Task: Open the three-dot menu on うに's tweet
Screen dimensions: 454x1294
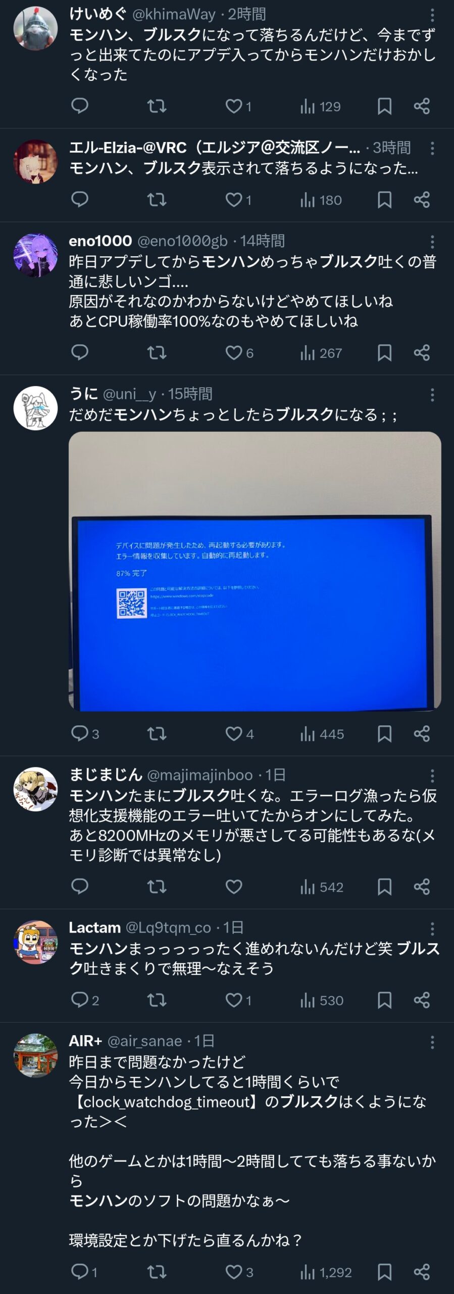Action: click(x=432, y=395)
